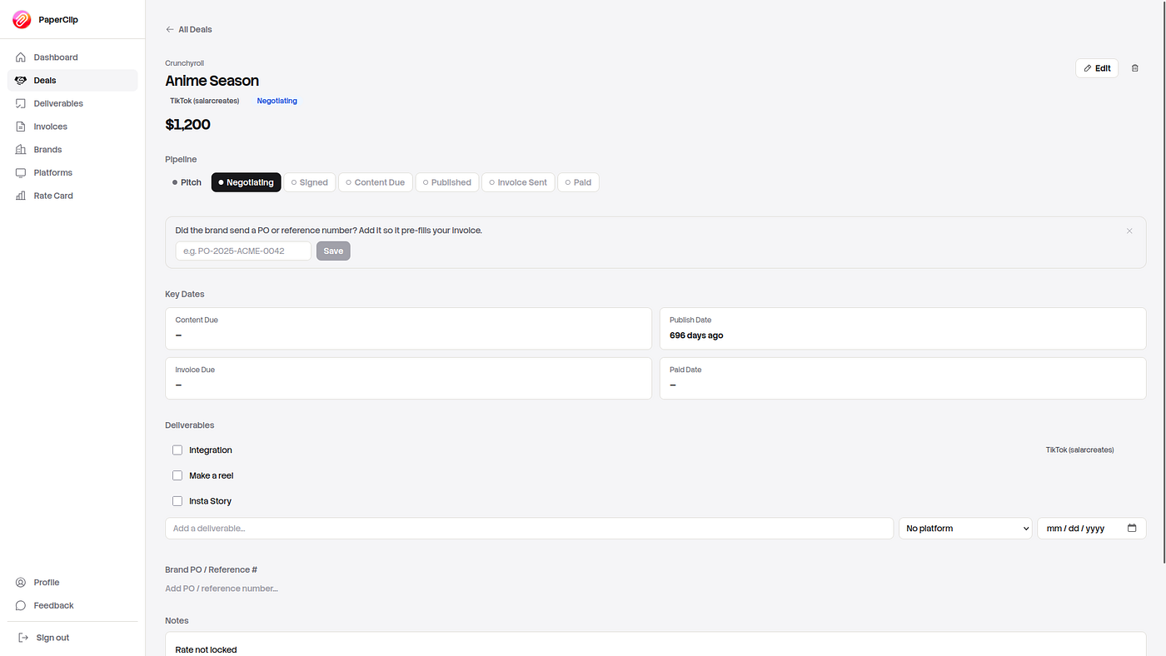Image resolution: width=1166 pixels, height=656 pixels.
Task: Dismiss the PO reference prompt banner
Action: coord(1129,231)
